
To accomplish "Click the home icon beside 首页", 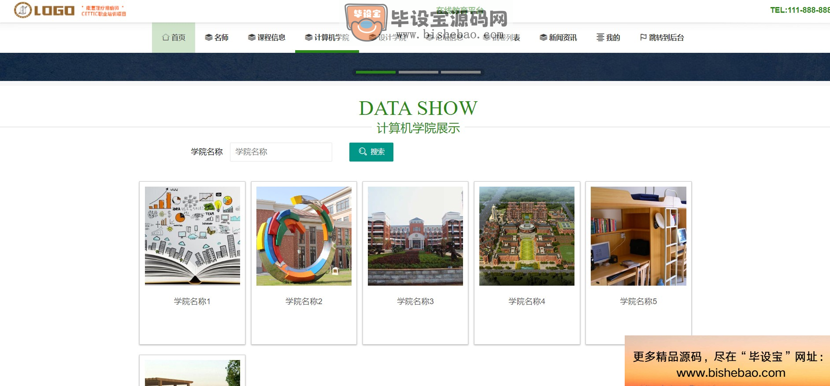I will click(x=166, y=37).
